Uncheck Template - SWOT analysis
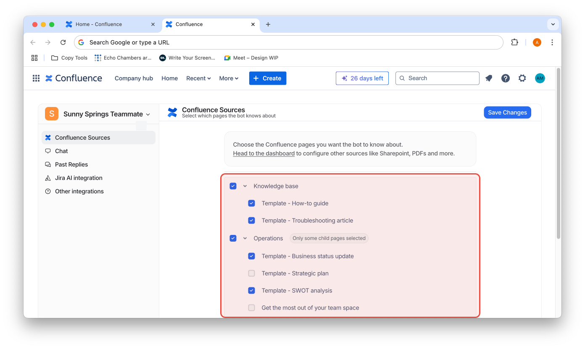The height and width of the screenshot is (349, 585). click(x=251, y=290)
